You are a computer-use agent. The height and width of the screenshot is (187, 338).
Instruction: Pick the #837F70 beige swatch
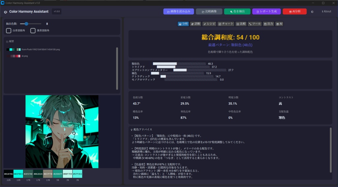click(x=48, y=174)
